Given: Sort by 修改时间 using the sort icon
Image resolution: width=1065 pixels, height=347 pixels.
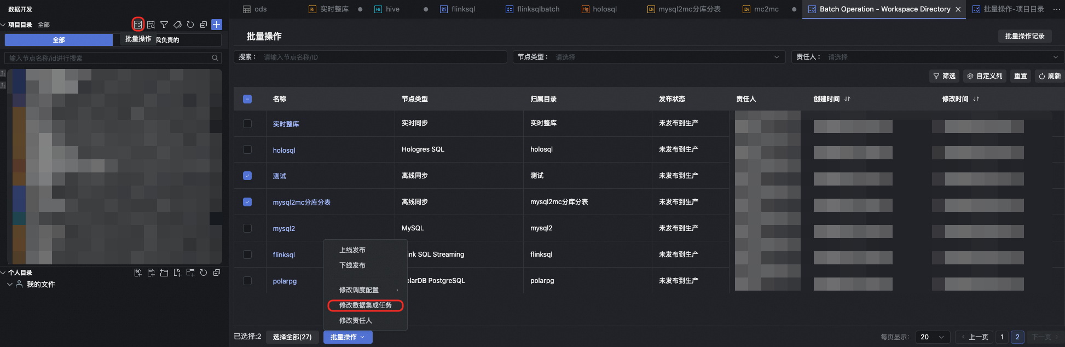Looking at the screenshot, I should [x=976, y=99].
